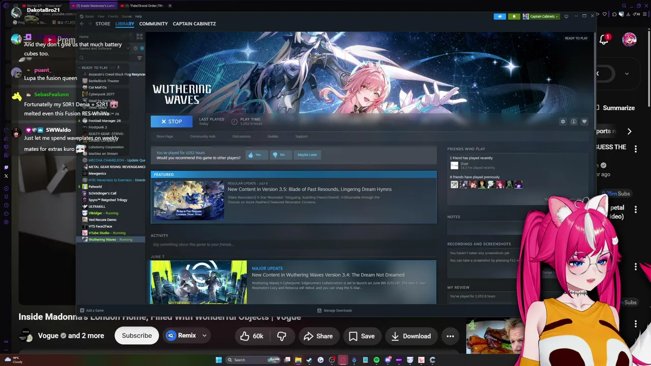This screenshot has width=651, height=366.
Task: Select Schrödinger's Call in the library list
Action: click(102, 193)
